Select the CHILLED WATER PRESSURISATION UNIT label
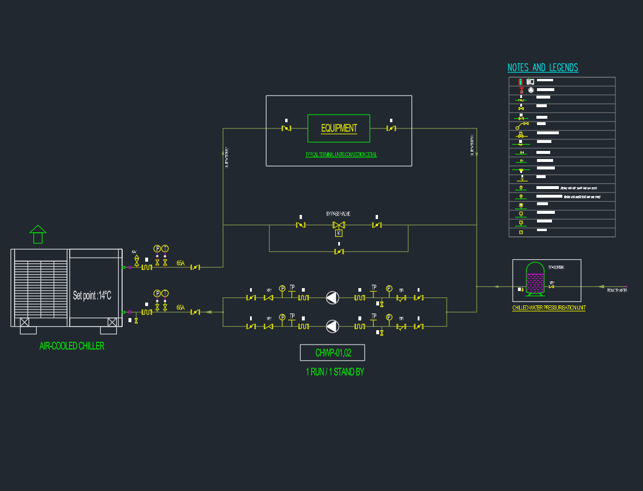Screen dimensions: 643x491 click(549, 308)
